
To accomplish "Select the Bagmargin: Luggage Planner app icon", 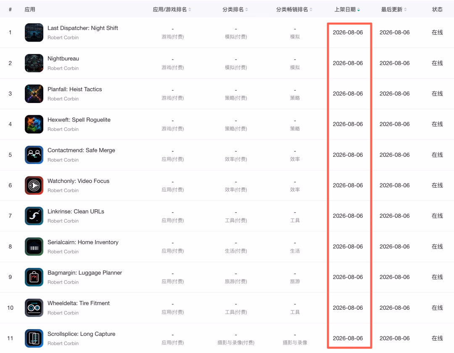I will pyautogui.click(x=34, y=277).
